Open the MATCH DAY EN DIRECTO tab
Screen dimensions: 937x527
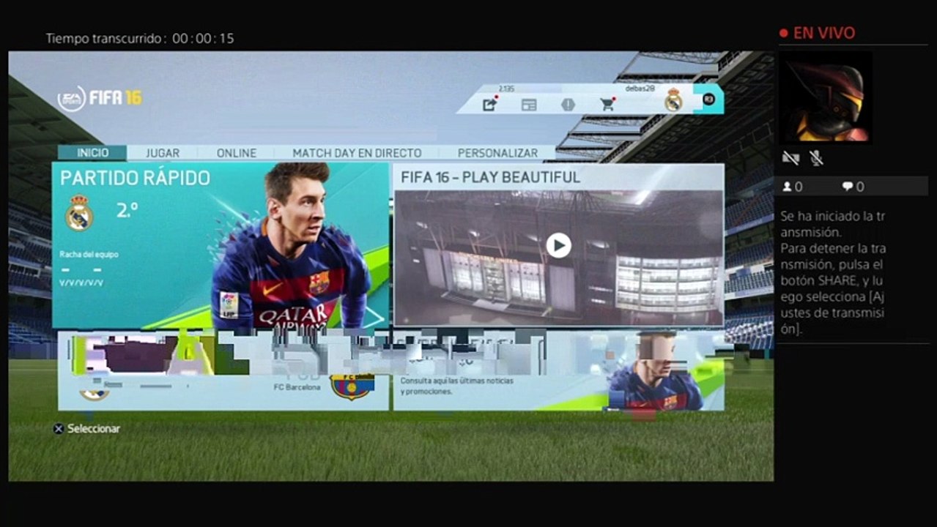tap(357, 153)
